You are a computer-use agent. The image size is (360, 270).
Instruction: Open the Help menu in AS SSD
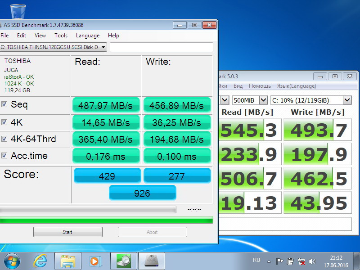click(113, 36)
